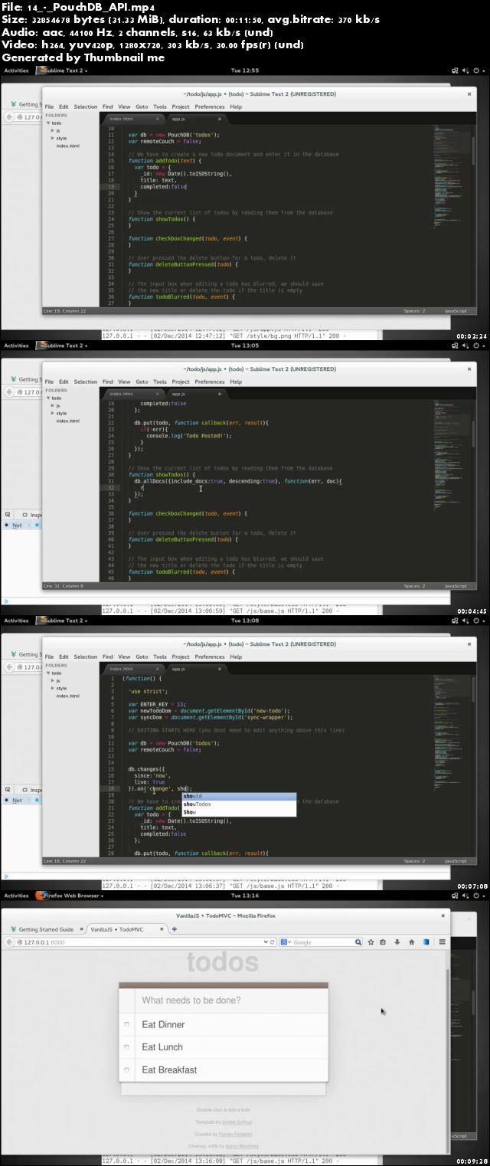Expand the js folder in the 13:05 frame
The height and width of the screenshot is (1166, 490).
(53, 405)
